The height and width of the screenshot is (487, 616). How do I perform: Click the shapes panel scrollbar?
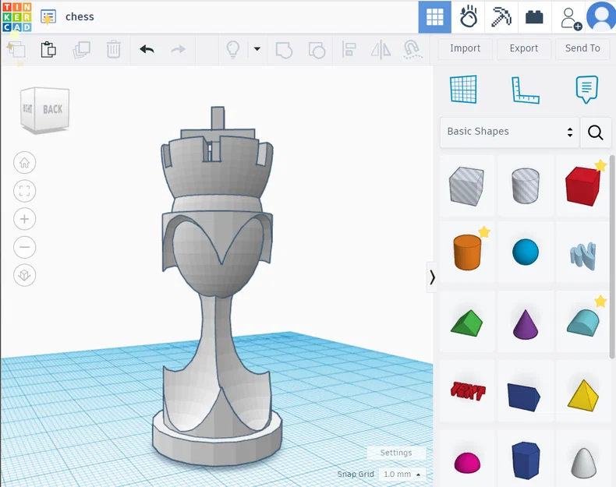pyautogui.click(x=612, y=256)
